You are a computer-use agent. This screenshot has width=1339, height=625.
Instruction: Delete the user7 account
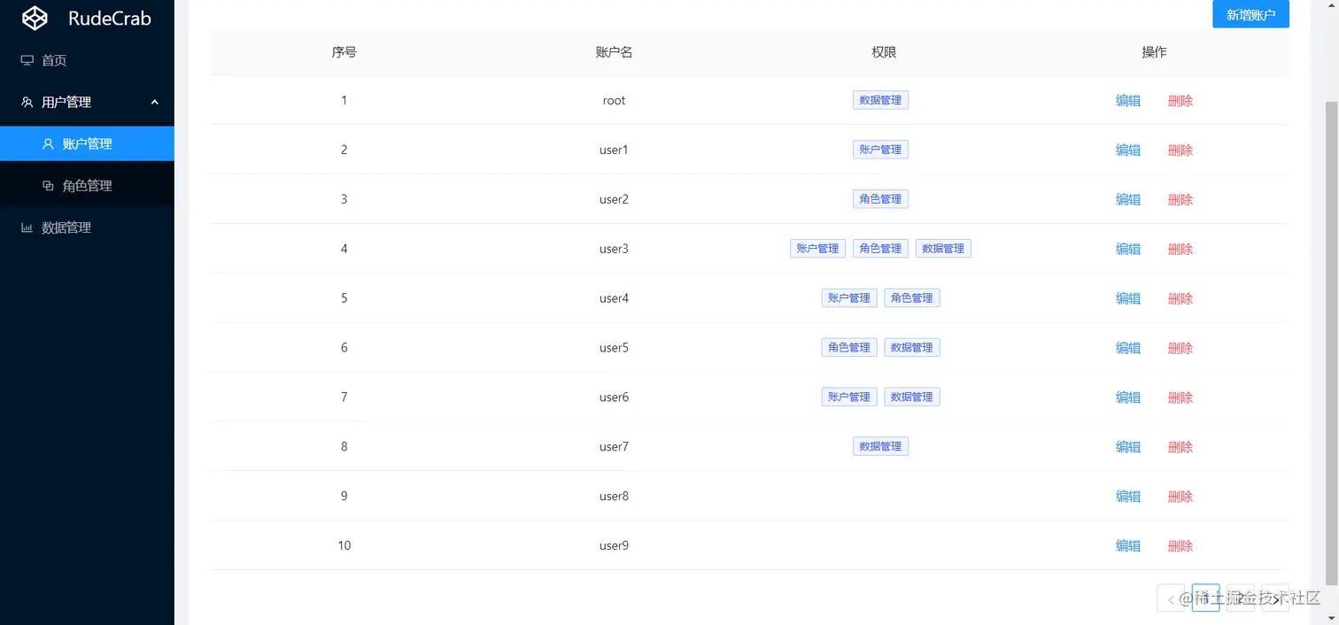point(1180,446)
